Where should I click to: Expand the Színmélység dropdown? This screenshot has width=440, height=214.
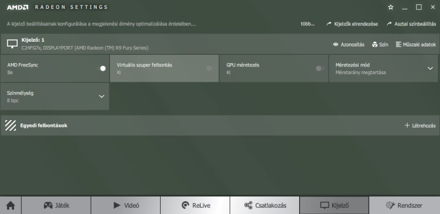pos(102,97)
